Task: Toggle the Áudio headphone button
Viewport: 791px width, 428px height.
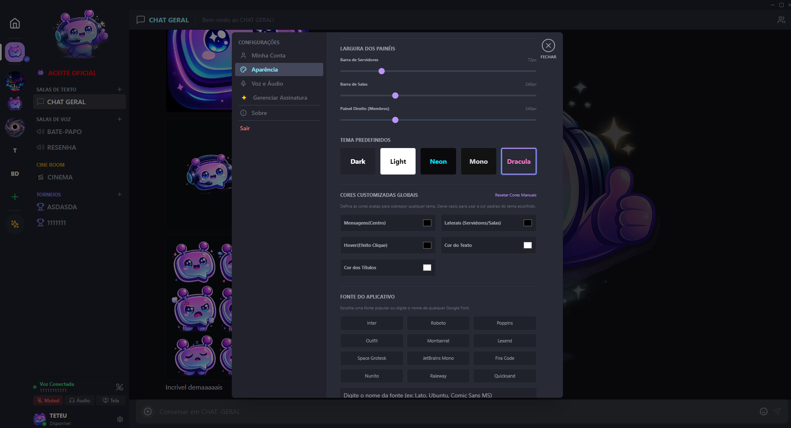Action: (x=80, y=400)
